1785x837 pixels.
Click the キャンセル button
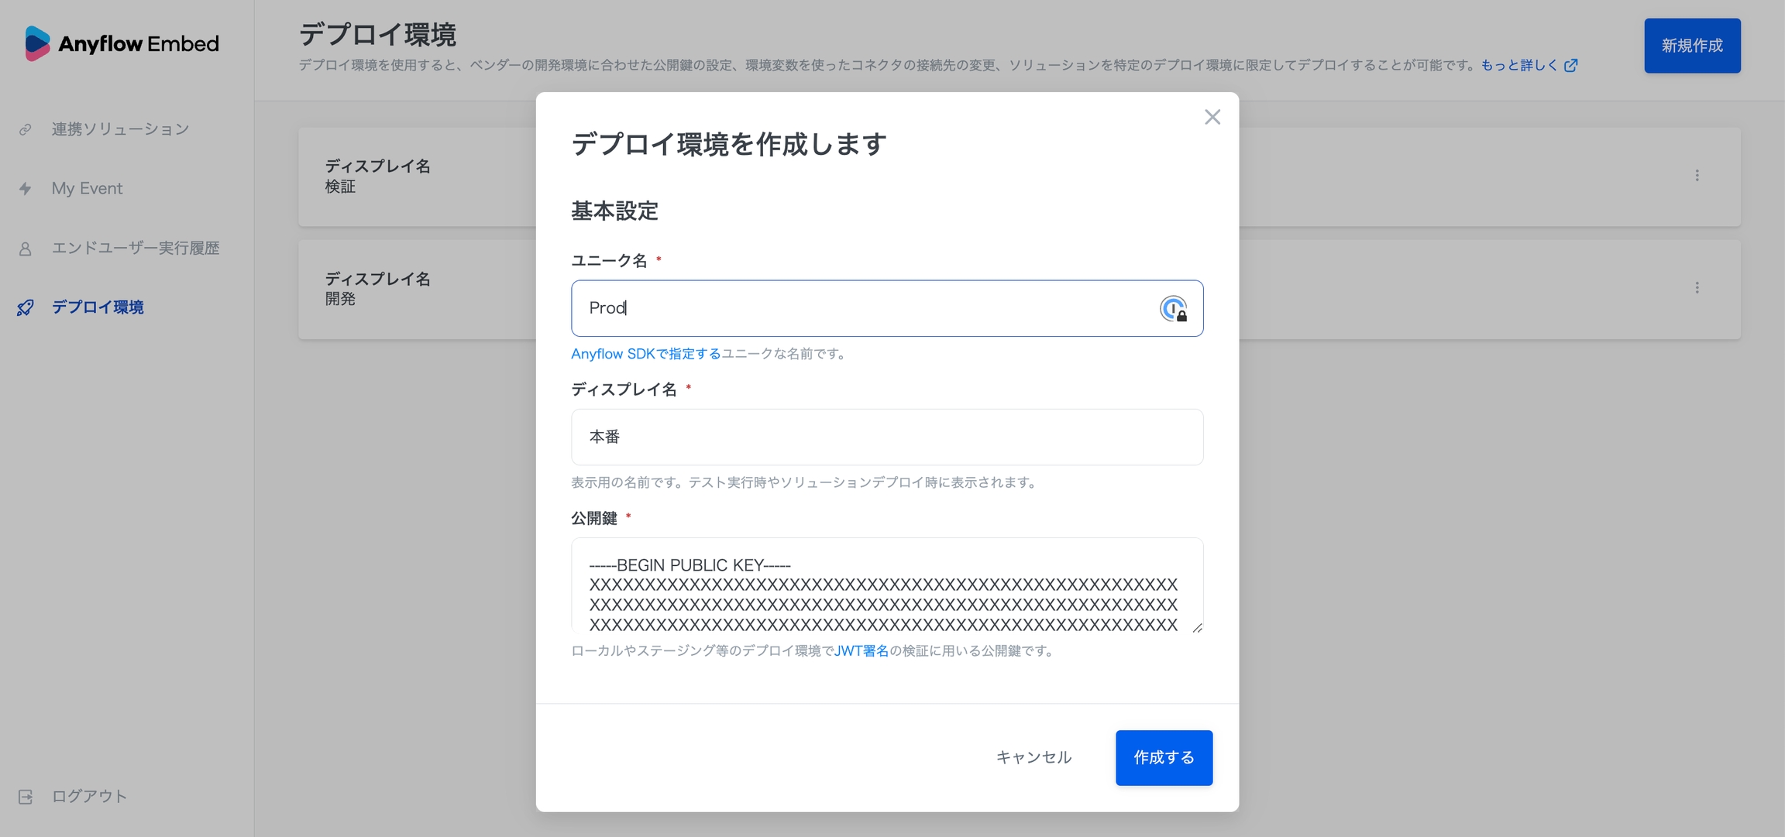point(1034,757)
